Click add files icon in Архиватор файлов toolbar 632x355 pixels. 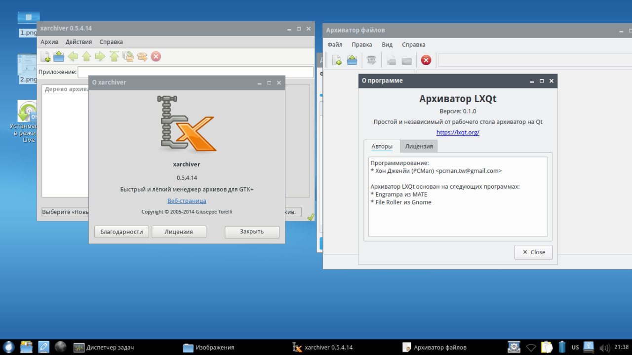click(392, 60)
